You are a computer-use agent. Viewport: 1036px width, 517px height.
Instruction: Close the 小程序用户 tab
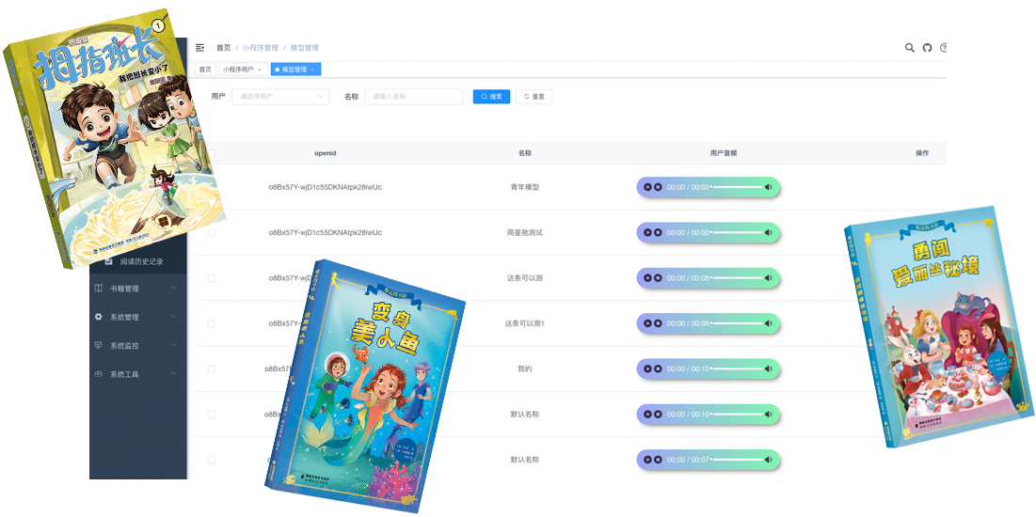click(260, 70)
